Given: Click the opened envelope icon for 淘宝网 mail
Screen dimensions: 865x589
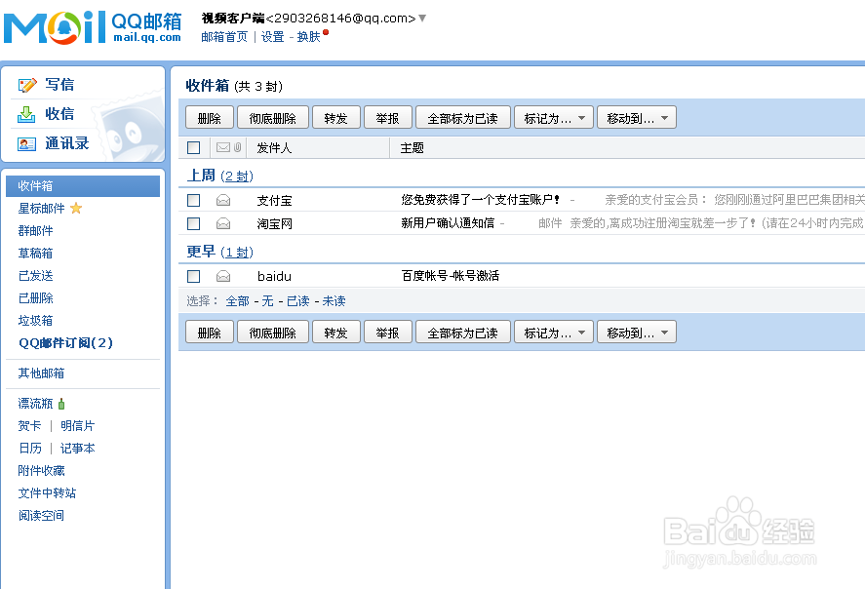Looking at the screenshot, I should coord(223,223).
